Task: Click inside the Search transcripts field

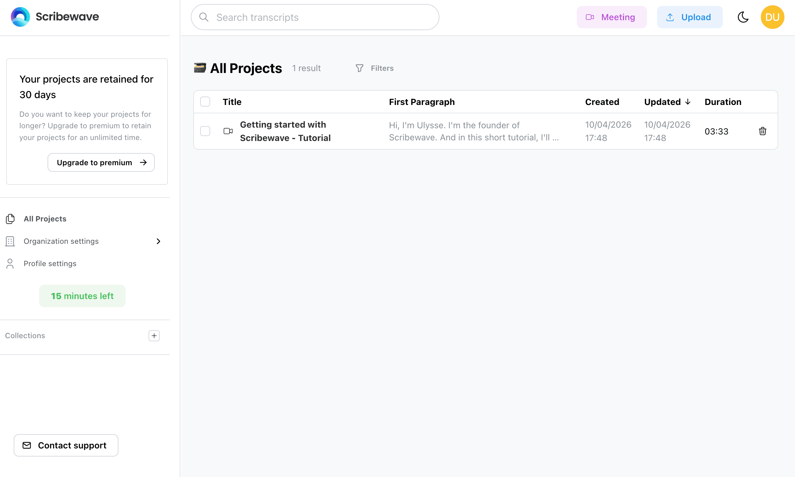Action: pyautogui.click(x=315, y=17)
